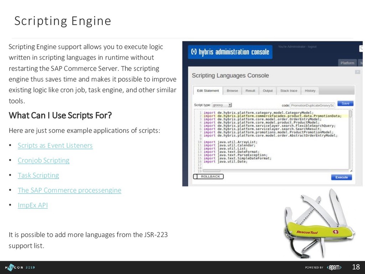
Task: Click the Save button
Action: point(345,103)
